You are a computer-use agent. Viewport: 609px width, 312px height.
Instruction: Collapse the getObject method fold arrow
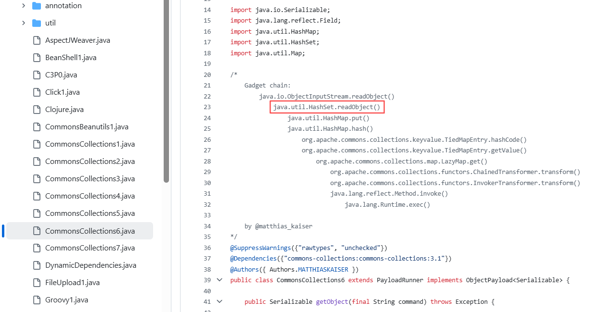[x=220, y=301]
